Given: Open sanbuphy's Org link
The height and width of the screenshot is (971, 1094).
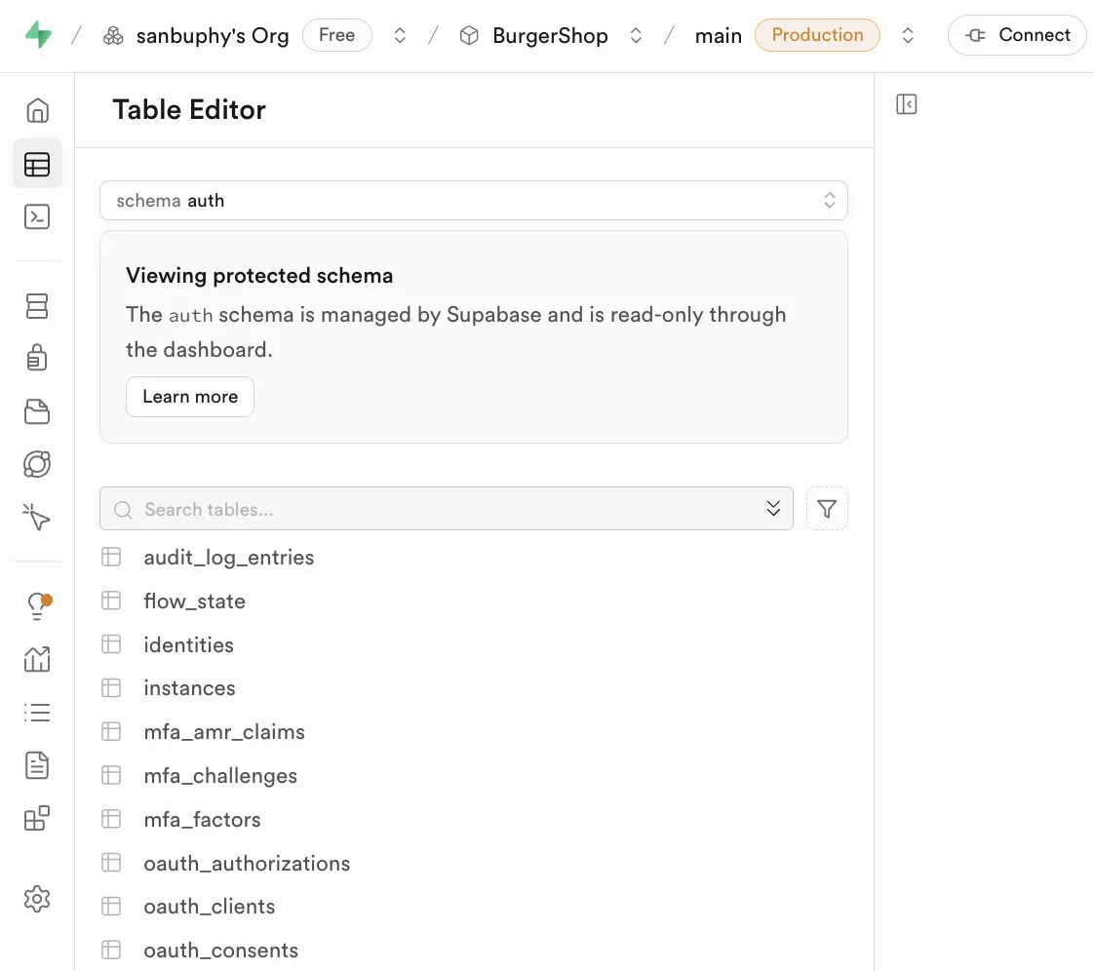Looking at the screenshot, I should 213,35.
